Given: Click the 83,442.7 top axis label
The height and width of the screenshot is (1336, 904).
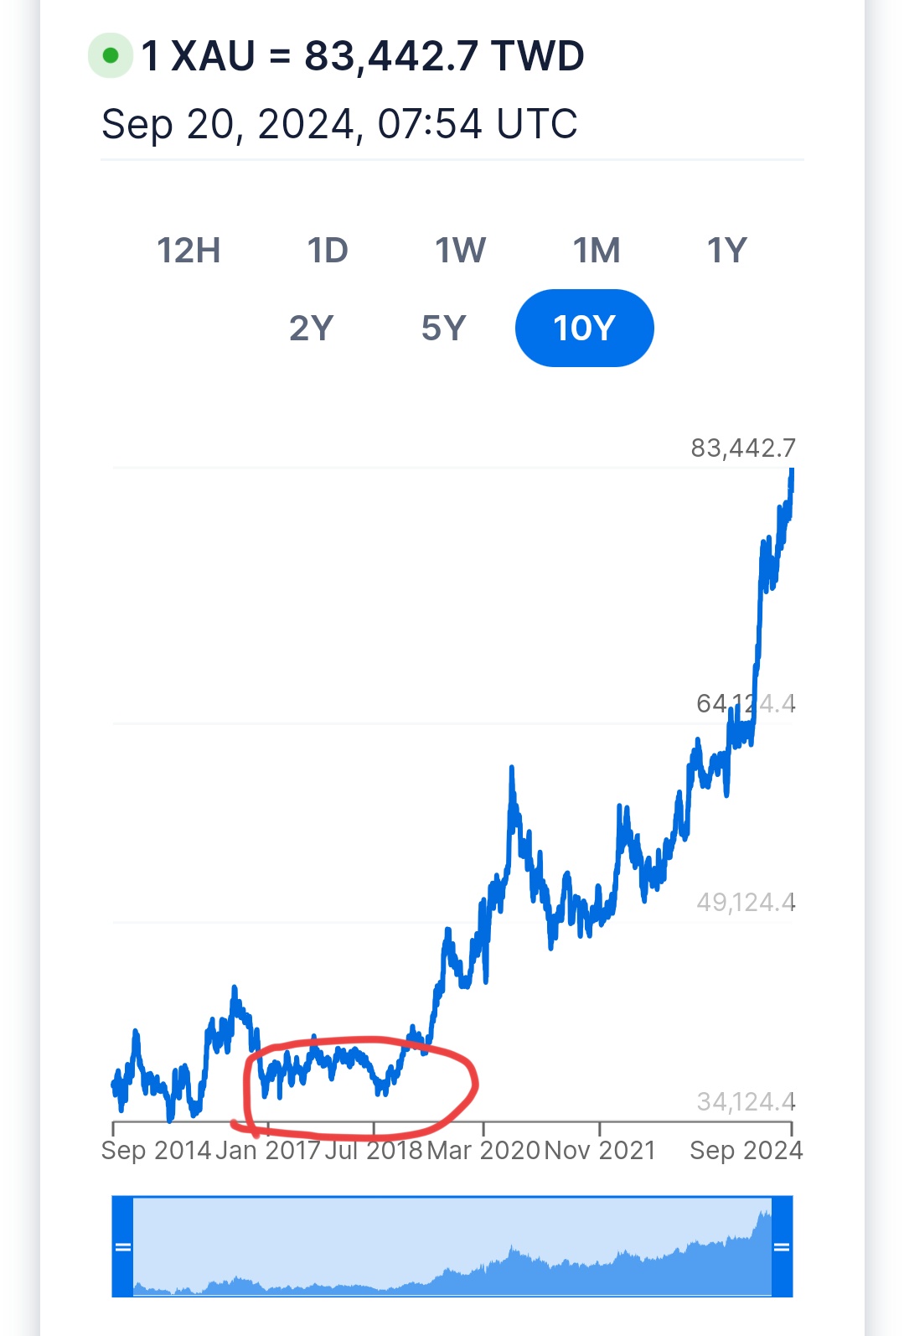Looking at the screenshot, I should click(742, 448).
